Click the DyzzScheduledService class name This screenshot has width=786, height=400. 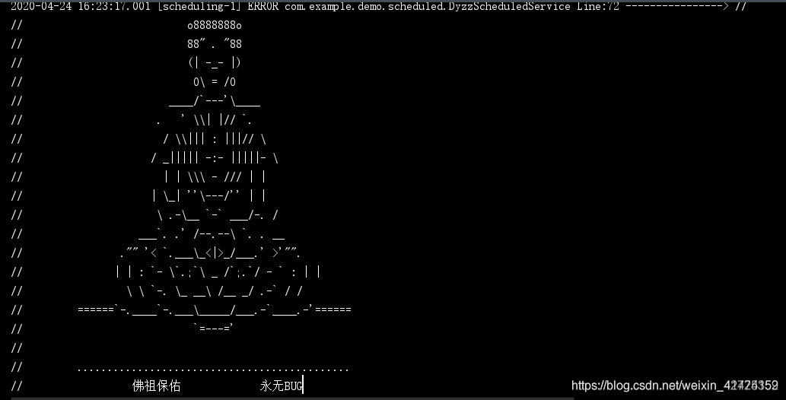pyautogui.click(x=509, y=6)
